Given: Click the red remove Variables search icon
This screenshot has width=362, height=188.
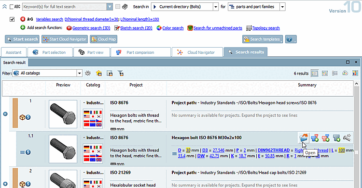Looking at the screenshot, I should coord(23,19).
